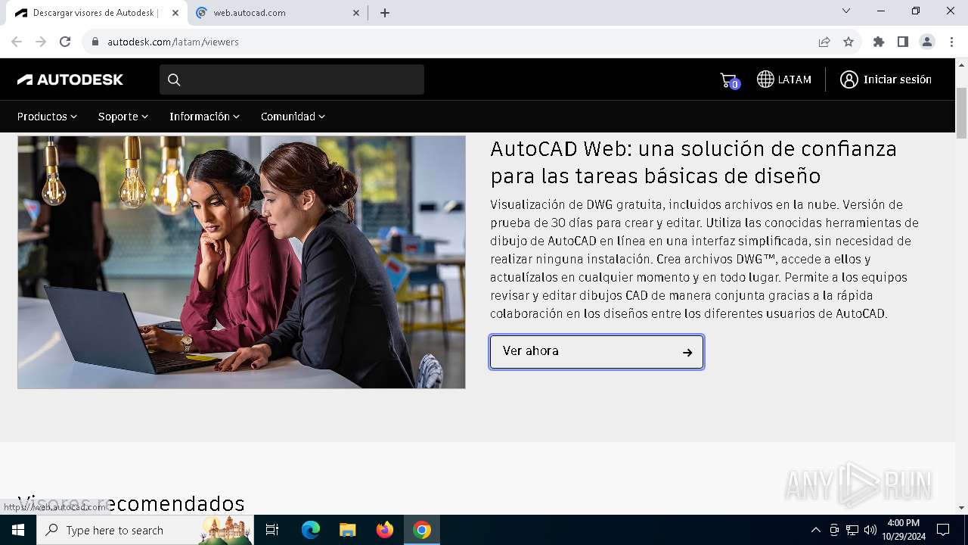Expand the Comunidad menu
The image size is (968, 545).
[x=293, y=117]
